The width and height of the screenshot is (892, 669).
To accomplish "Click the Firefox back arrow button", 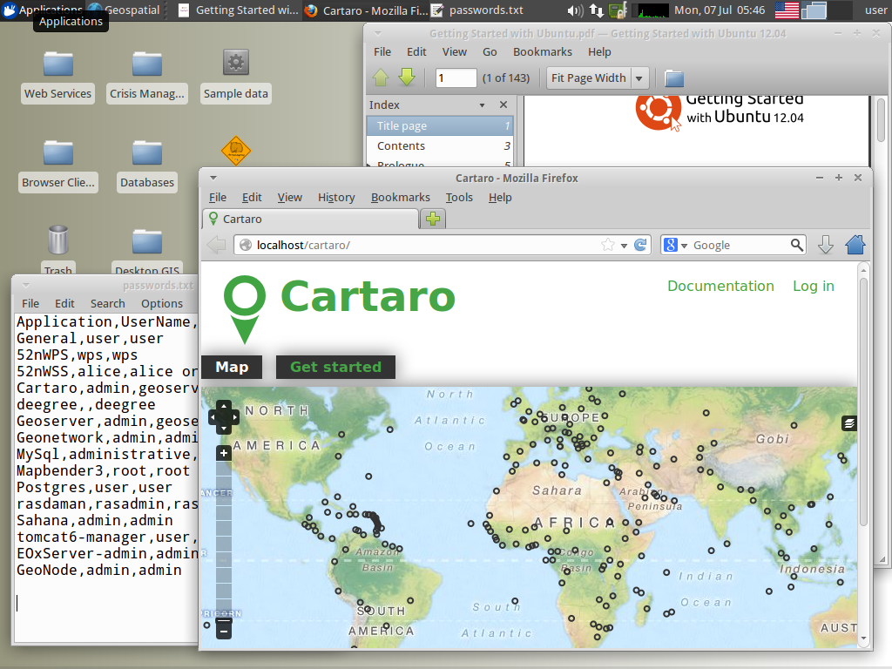I will (216, 245).
